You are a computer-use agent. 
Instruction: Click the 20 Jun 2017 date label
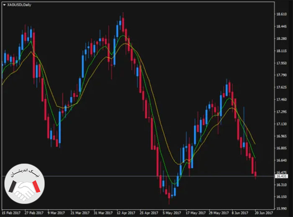(x=264, y=213)
